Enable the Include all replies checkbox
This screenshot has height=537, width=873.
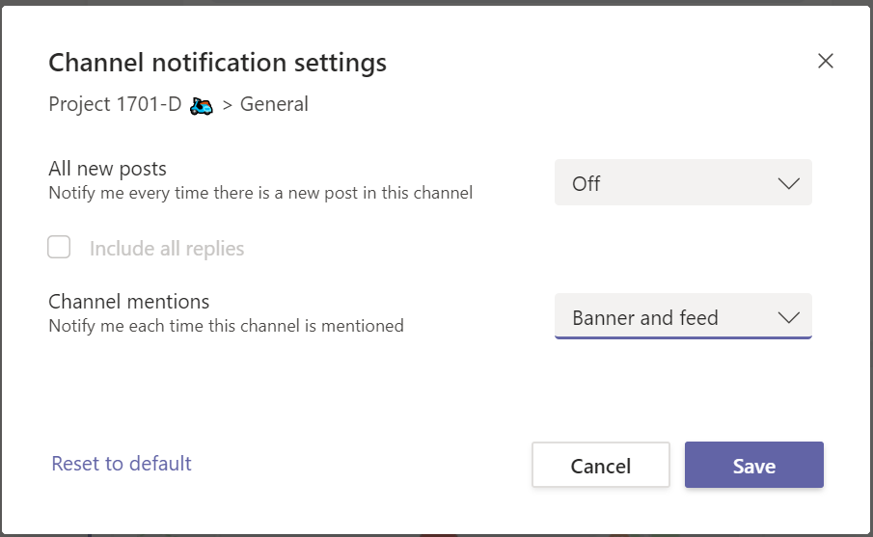tap(60, 248)
